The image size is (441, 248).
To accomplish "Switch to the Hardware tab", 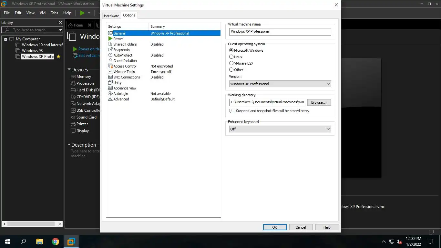I will click(x=111, y=16).
